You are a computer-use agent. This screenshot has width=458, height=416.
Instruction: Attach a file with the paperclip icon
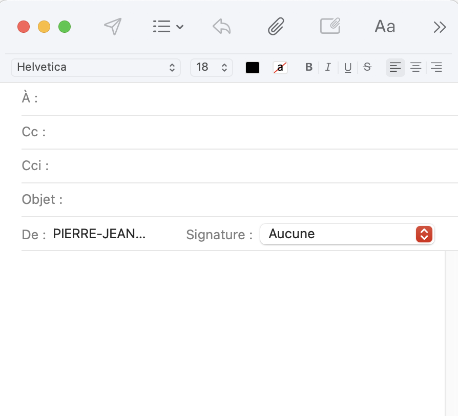276,27
